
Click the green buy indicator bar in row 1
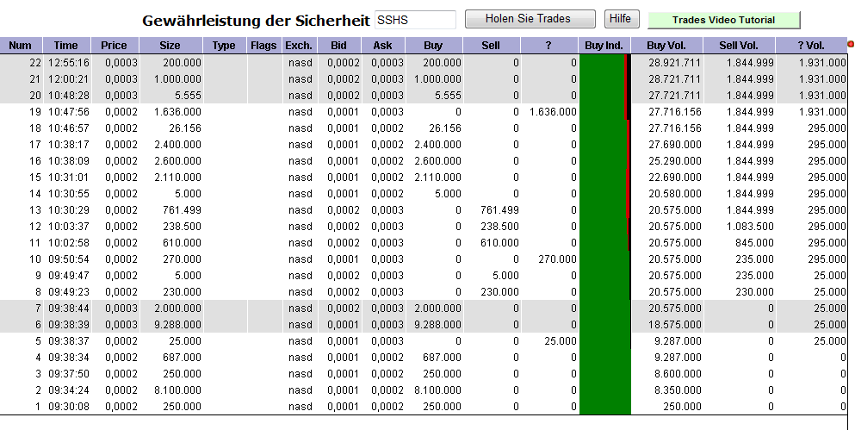coord(605,407)
